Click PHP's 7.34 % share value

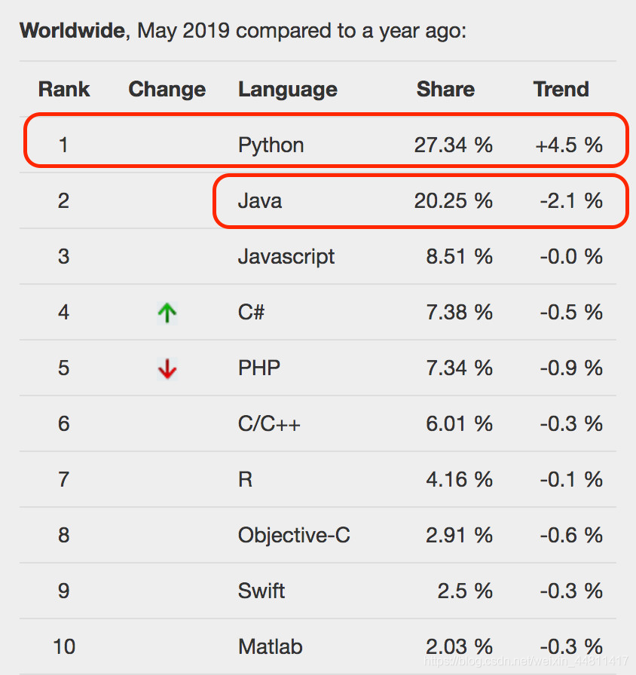pyautogui.click(x=459, y=368)
